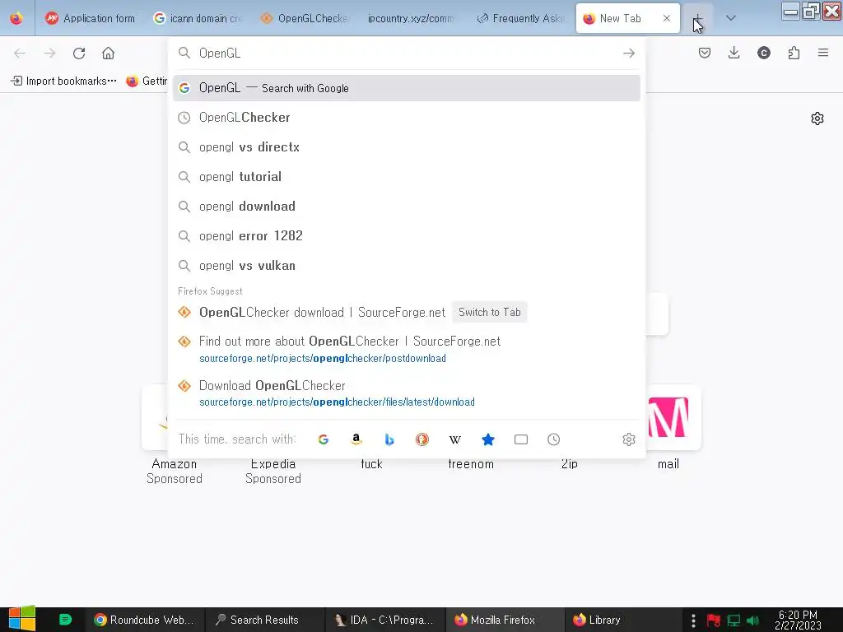Search this time with Wikipedia
843x632 pixels.
[x=454, y=439]
